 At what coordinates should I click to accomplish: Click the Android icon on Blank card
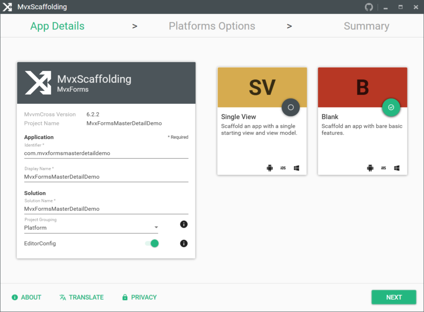[x=370, y=168]
